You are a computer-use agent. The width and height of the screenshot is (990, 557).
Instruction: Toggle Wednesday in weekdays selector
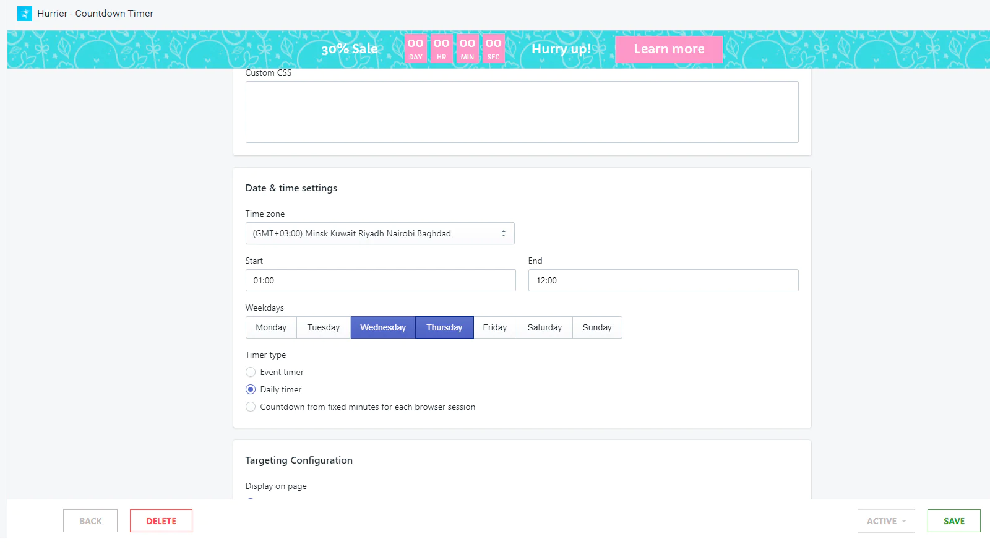click(383, 327)
